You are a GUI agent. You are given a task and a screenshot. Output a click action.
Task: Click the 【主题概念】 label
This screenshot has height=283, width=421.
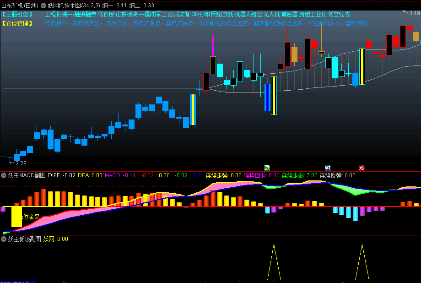pyautogui.click(x=17, y=15)
